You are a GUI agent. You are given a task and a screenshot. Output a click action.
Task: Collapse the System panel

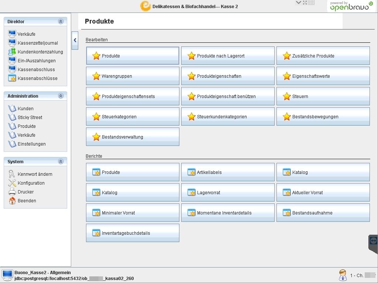pyautogui.click(x=61, y=161)
